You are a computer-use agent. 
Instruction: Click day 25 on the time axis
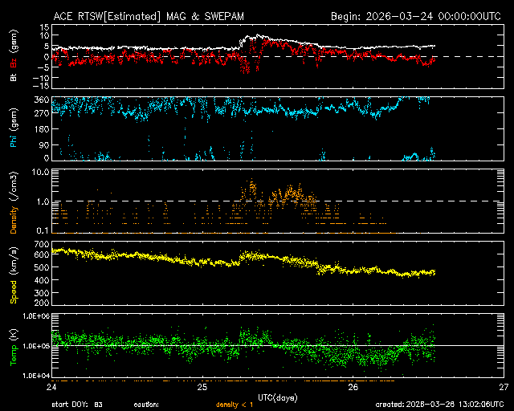point(202,387)
